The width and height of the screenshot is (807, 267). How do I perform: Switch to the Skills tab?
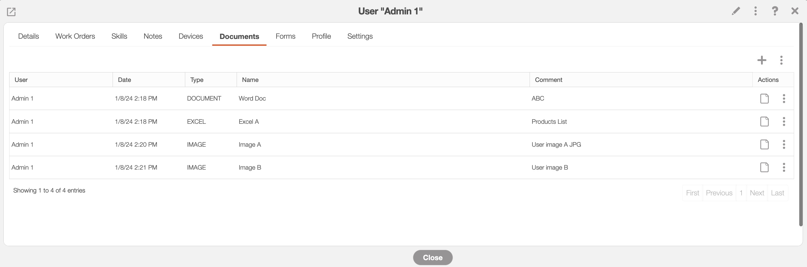(x=119, y=36)
